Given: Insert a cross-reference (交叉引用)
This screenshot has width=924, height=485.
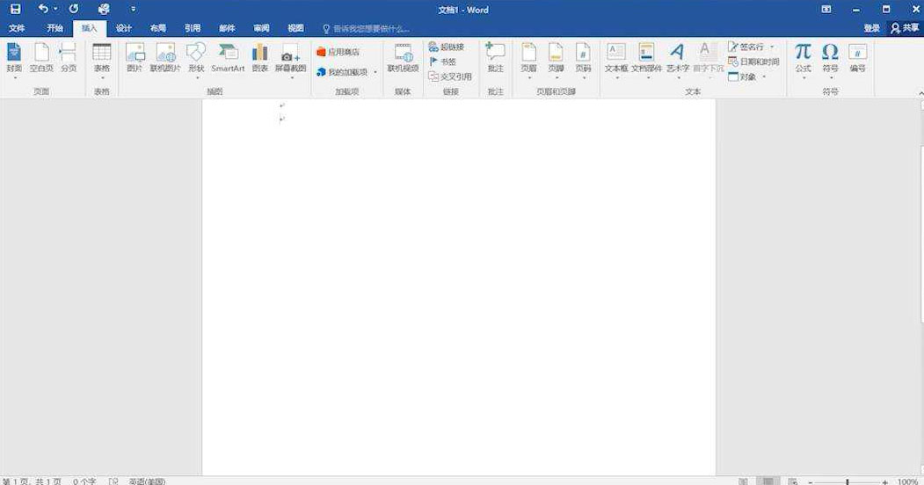Looking at the screenshot, I should tap(450, 76).
